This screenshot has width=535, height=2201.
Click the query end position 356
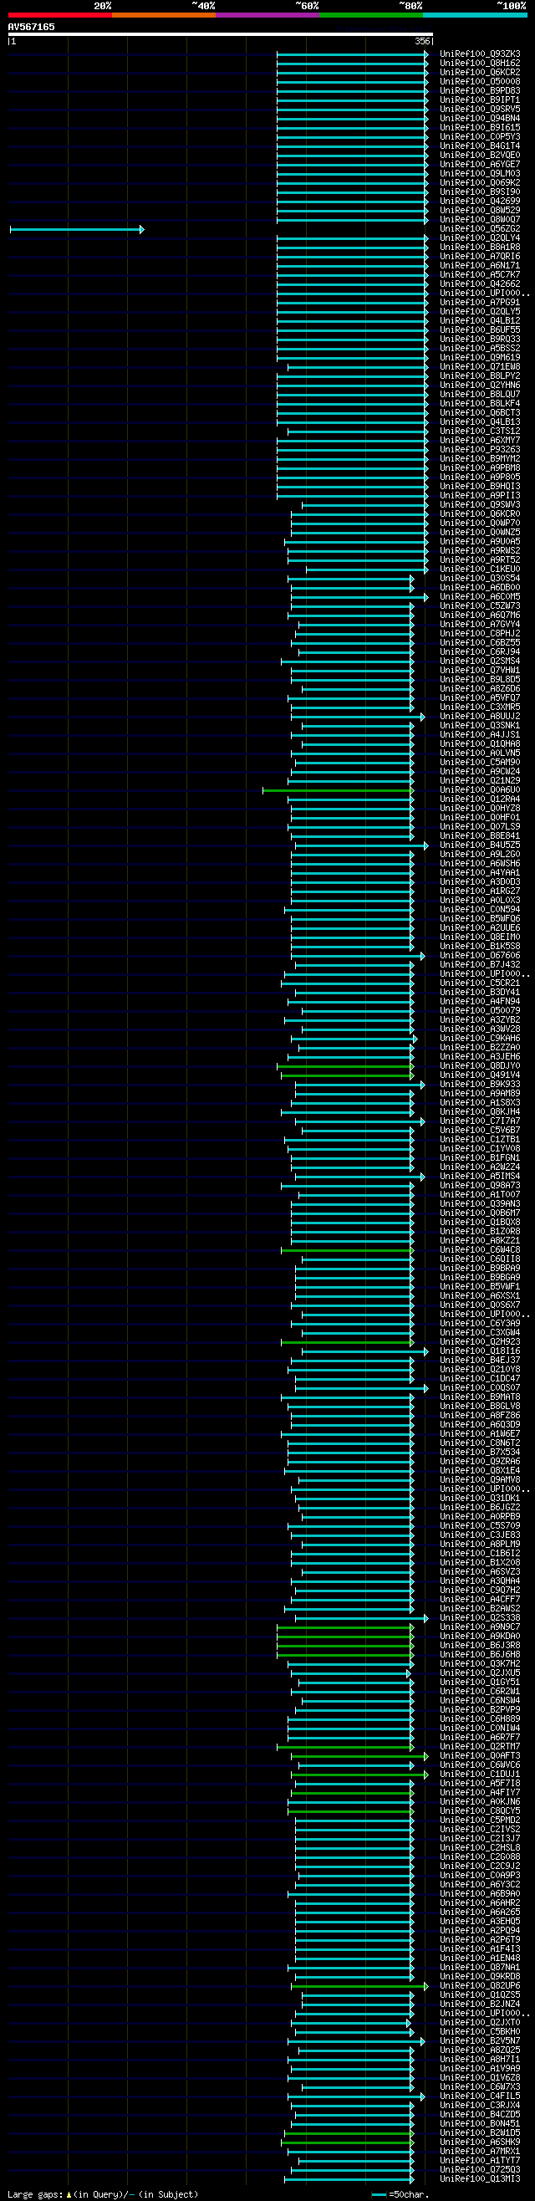pyautogui.click(x=422, y=41)
